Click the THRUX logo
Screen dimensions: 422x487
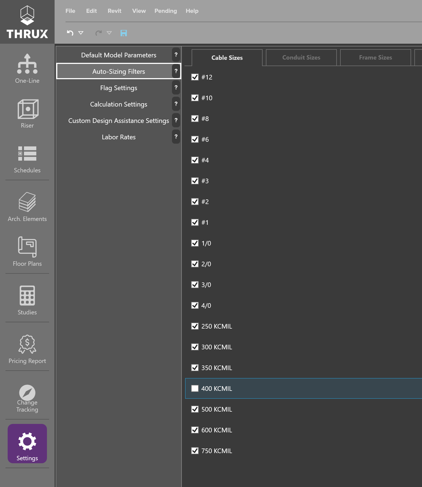(x=27, y=22)
